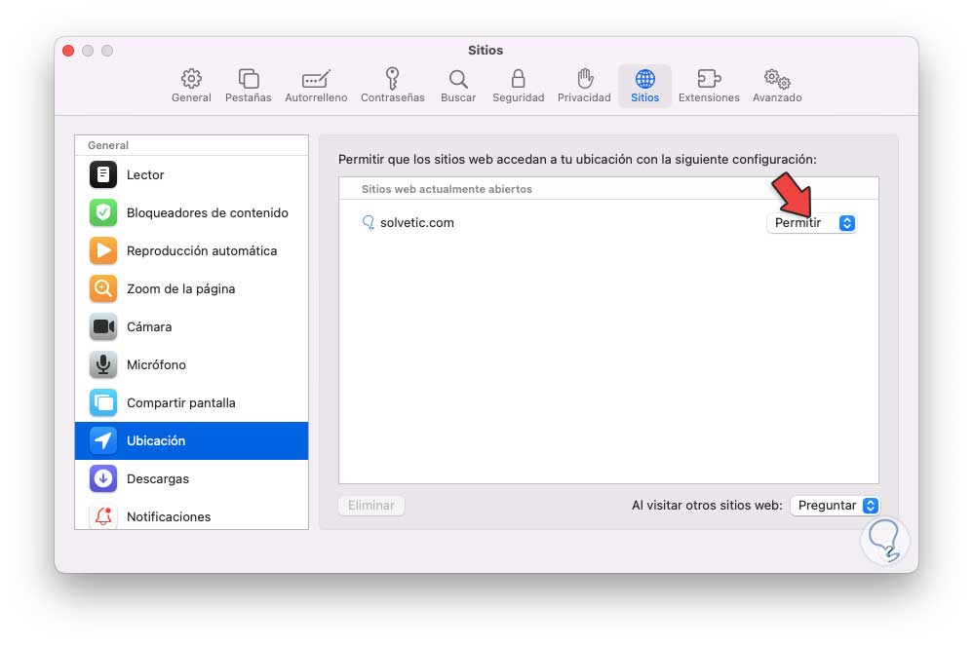Click the Compartir pantalla icon
This screenshot has width=973, height=645.
pos(103,402)
